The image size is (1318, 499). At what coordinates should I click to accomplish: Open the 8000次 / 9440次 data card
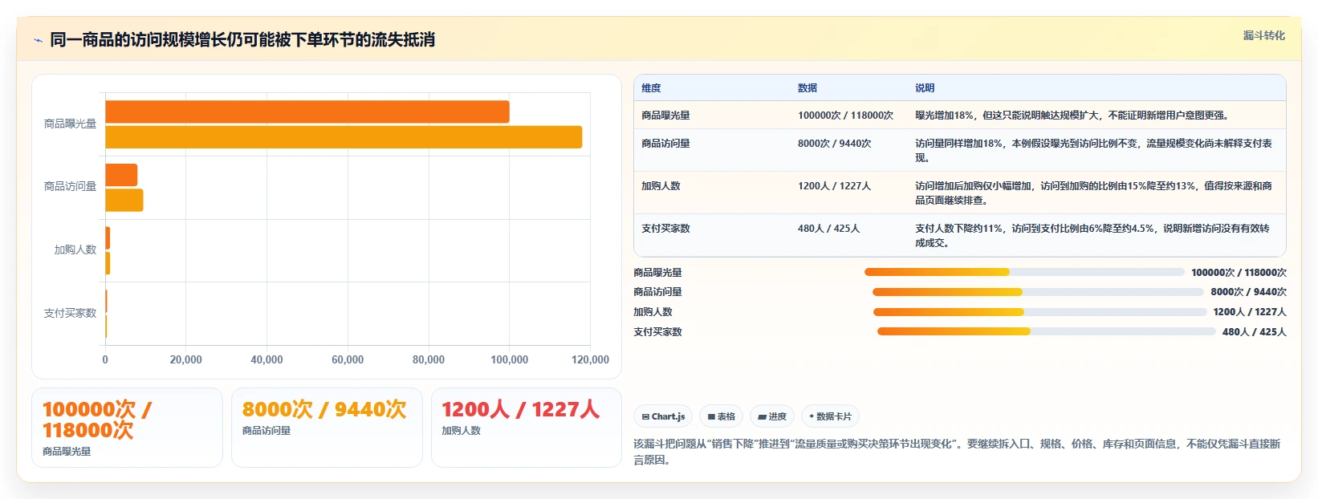pos(327,428)
